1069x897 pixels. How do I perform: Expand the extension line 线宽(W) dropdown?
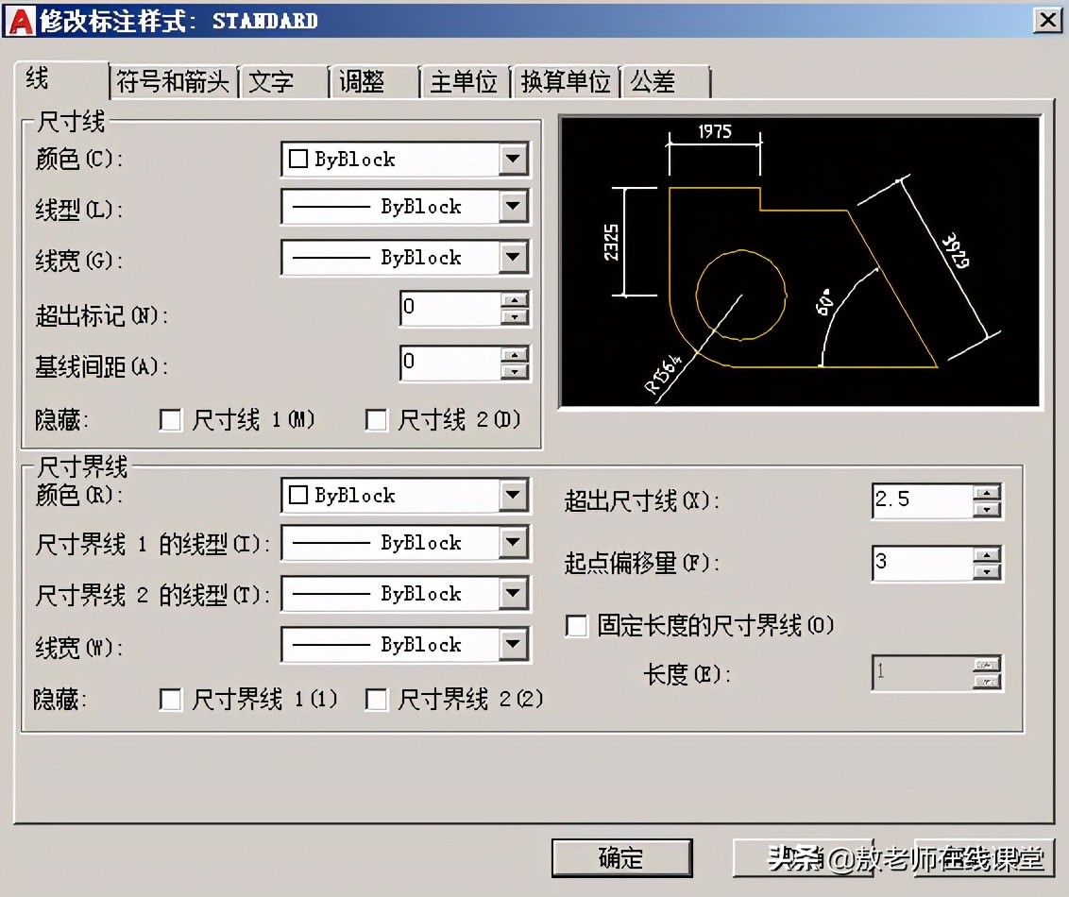[x=514, y=644]
